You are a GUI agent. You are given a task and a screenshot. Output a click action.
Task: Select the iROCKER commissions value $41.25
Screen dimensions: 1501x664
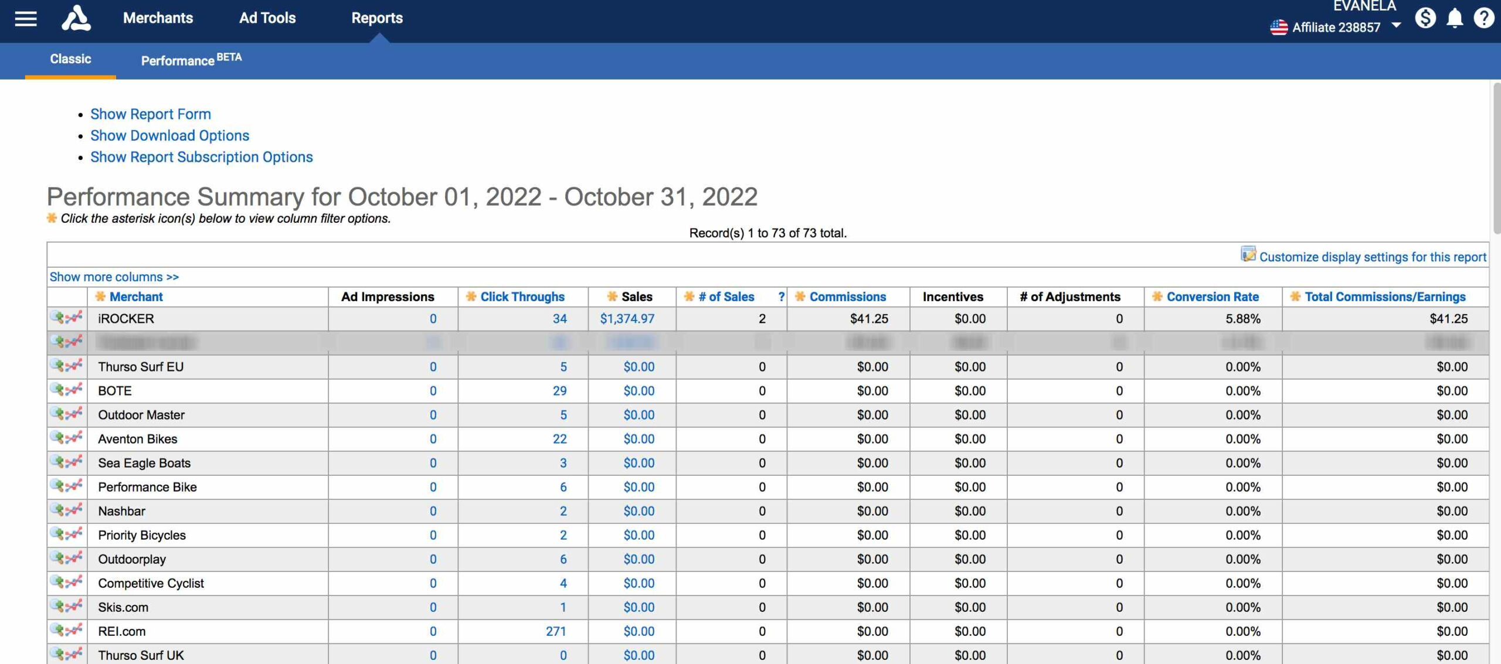click(x=869, y=319)
